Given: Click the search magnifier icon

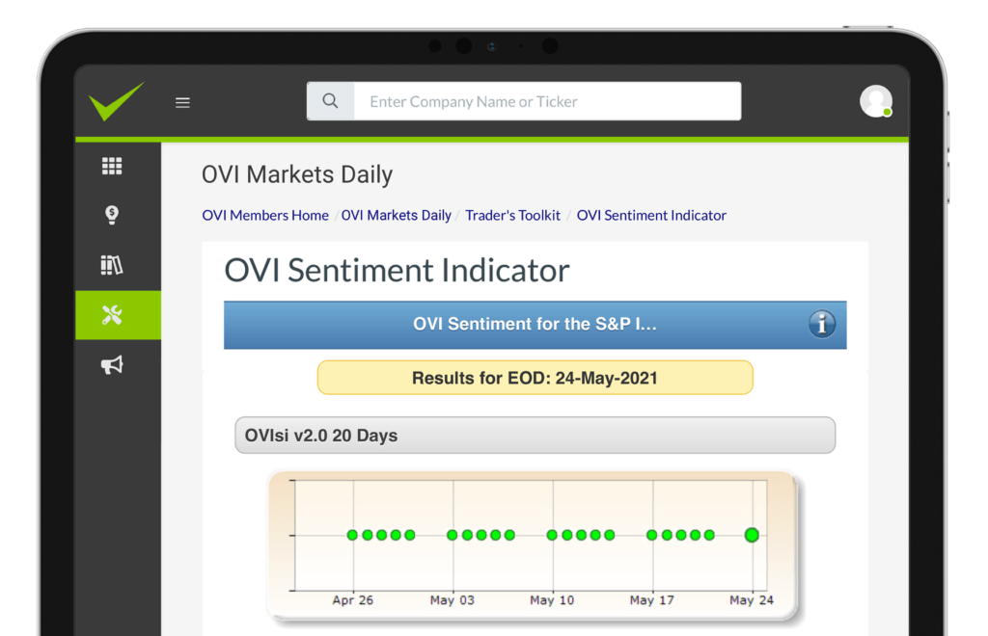Looking at the screenshot, I should 330,100.
